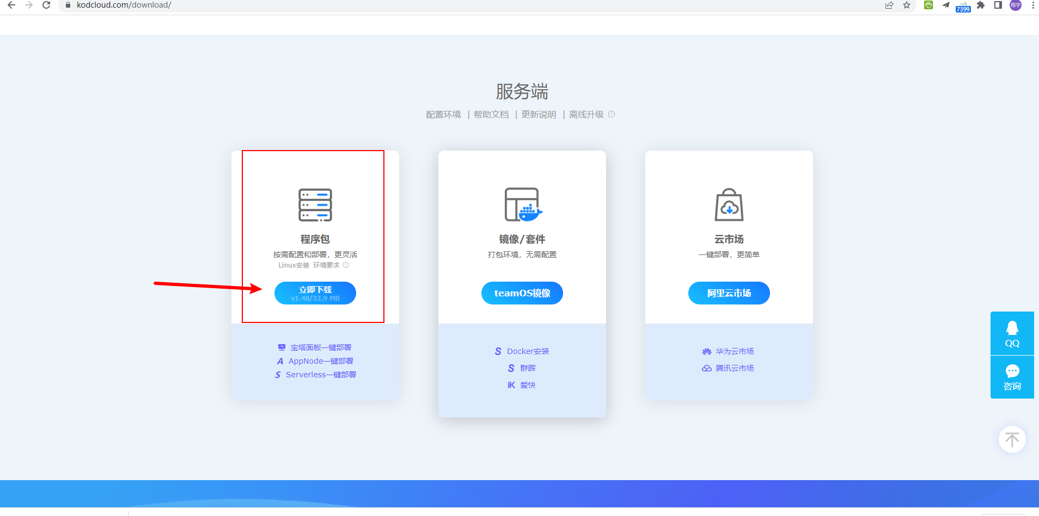Open the 群晖 link
The width and height of the screenshot is (1039, 516).
click(x=528, y=368)
